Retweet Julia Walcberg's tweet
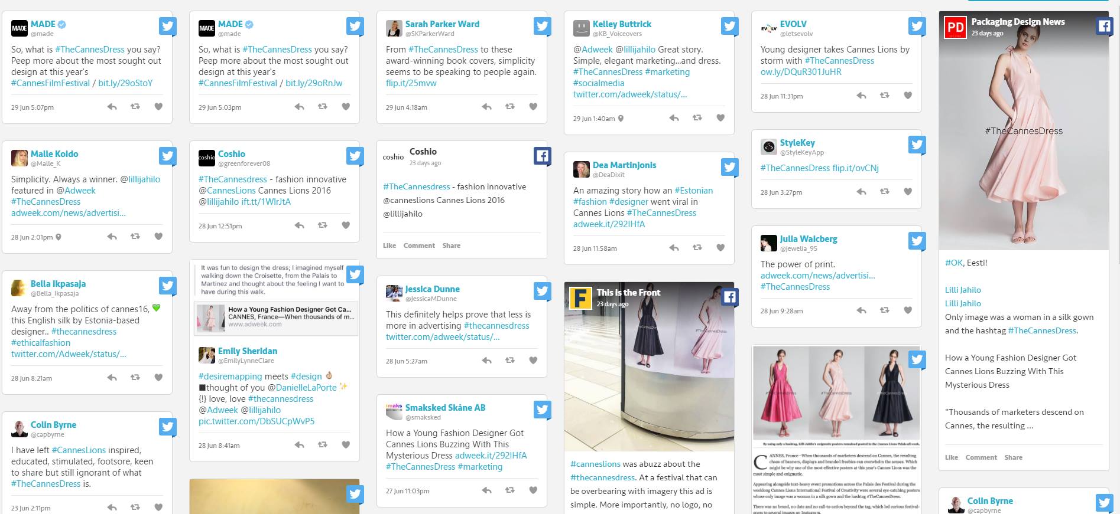The width and height of the screenshot is (1120, 514). [x=884, y=310]
